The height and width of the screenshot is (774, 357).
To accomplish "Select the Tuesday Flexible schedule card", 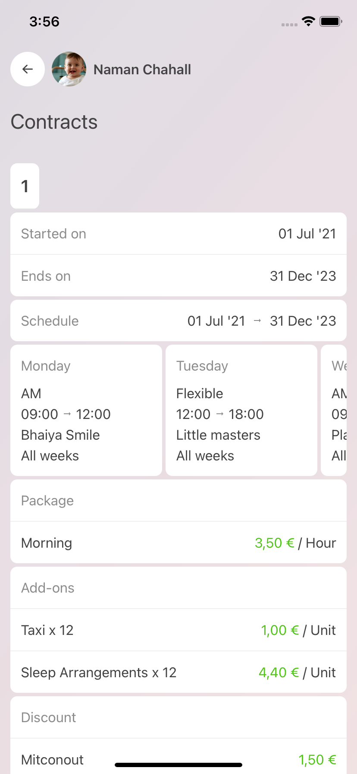I will point(241,410).
